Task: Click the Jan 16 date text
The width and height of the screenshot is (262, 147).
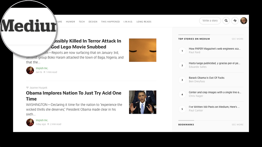Action: [x=39, y=72]
